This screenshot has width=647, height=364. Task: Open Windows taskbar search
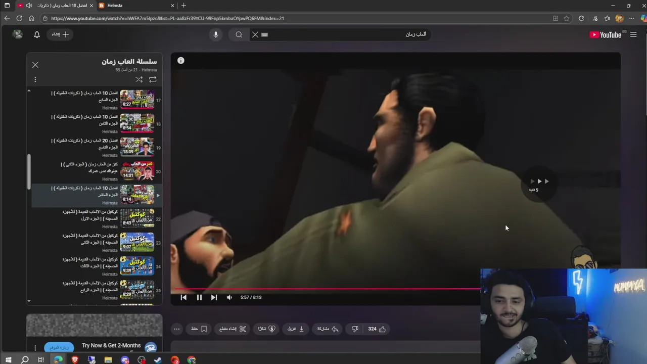pos(25,360)
